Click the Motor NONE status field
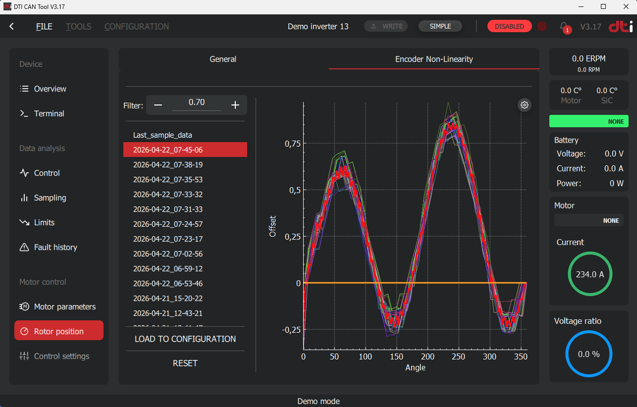This screenshot has height=407, width=637. 589,220
